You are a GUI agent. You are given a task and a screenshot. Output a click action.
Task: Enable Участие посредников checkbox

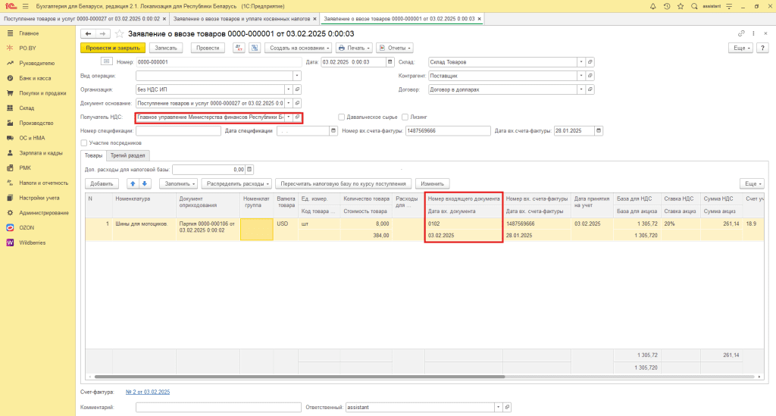pos(83,143)
